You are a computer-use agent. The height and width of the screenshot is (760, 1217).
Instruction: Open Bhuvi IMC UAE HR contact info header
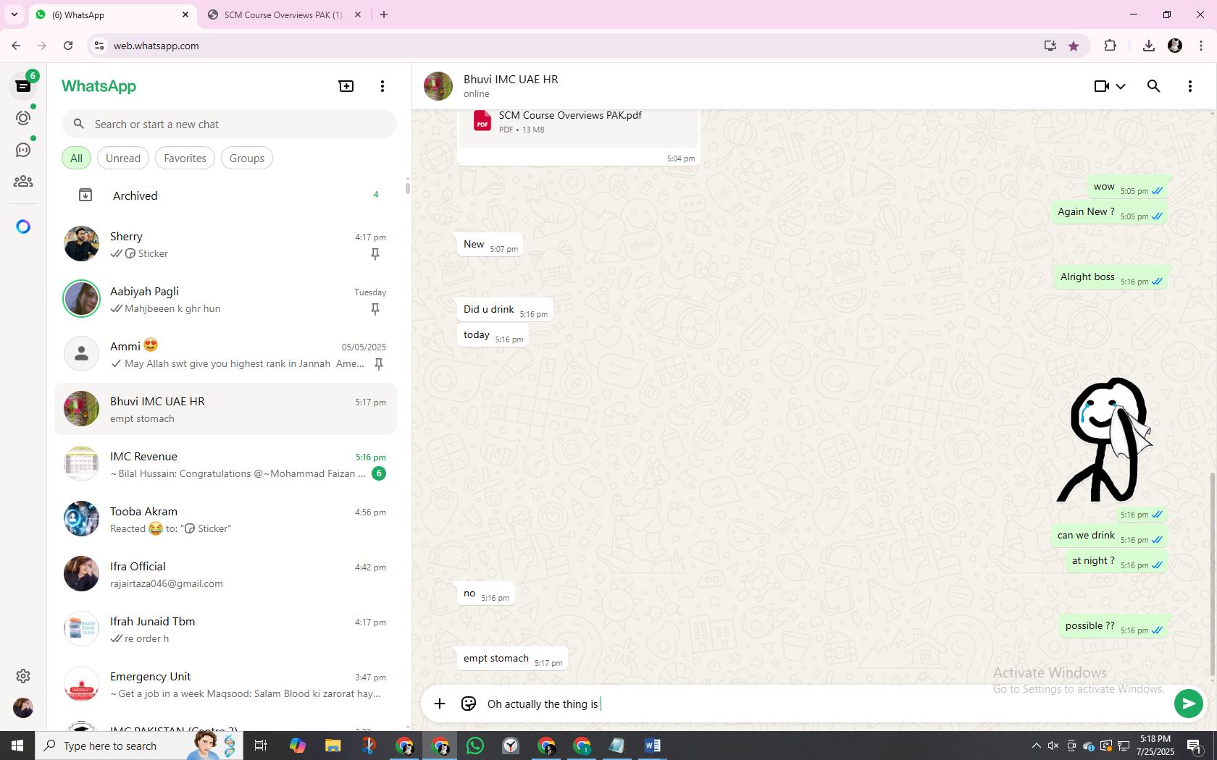tap(511, 86)
